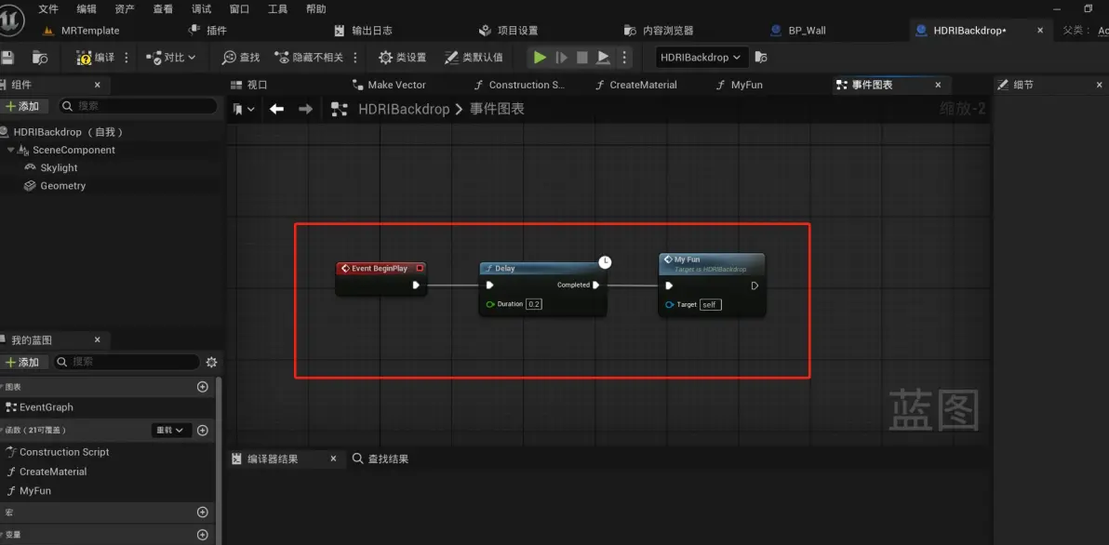The height and width of the screenshot is (545, 1109).
Task: Open Class Settings (类设置)
Action: pos(402,58)
